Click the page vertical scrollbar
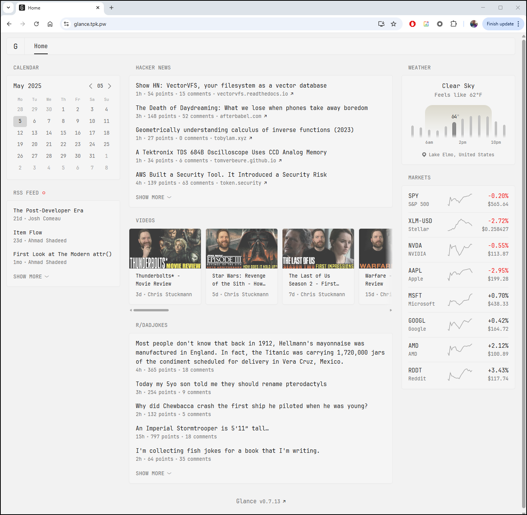This screenshot has height=515, width=527. [x=524, y=273]
